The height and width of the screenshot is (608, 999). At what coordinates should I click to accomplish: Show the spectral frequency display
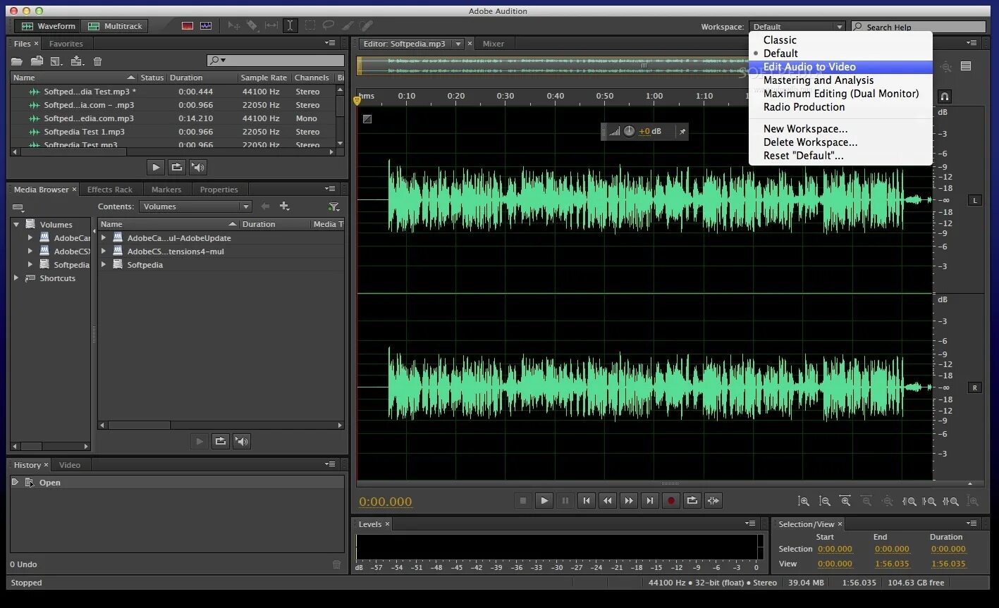[188, 26]
